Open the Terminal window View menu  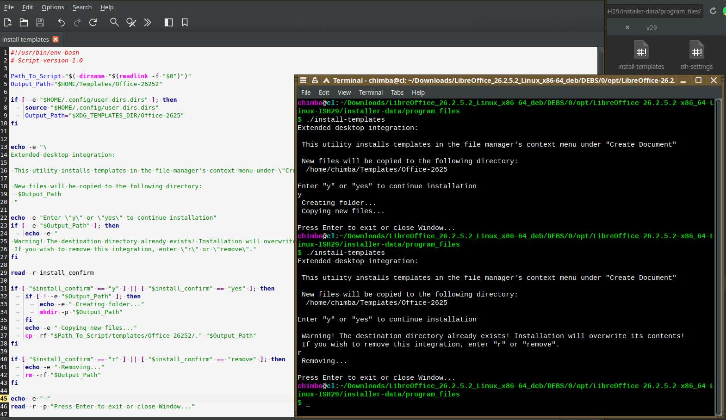pos(344,93)
